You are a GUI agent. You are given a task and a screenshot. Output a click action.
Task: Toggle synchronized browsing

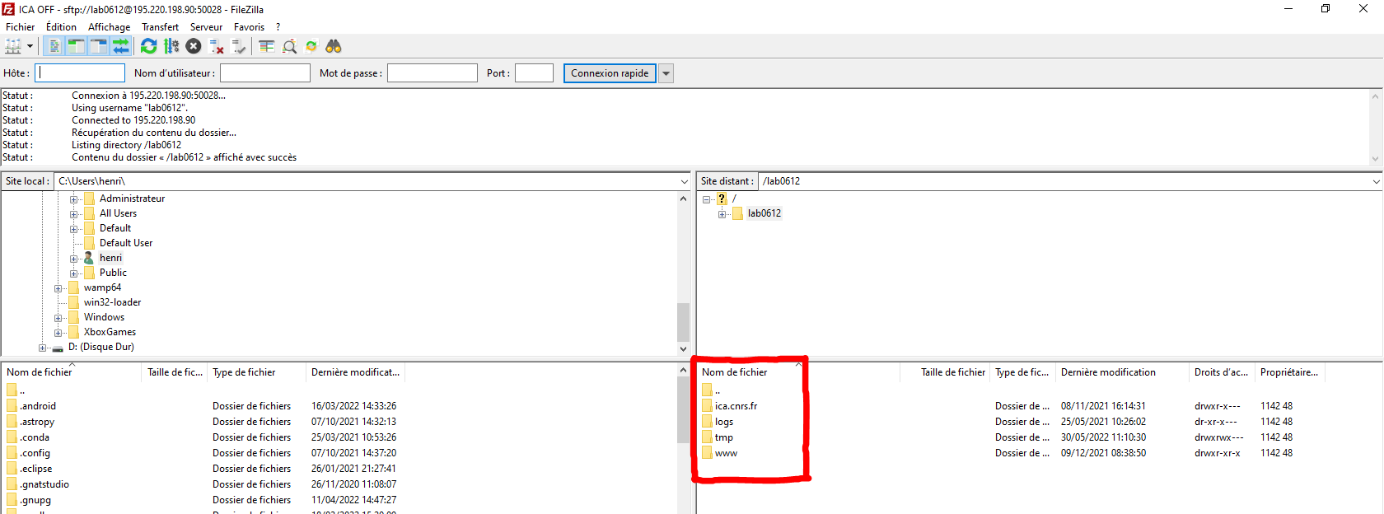pyautogui.click(x=311, y=46)
